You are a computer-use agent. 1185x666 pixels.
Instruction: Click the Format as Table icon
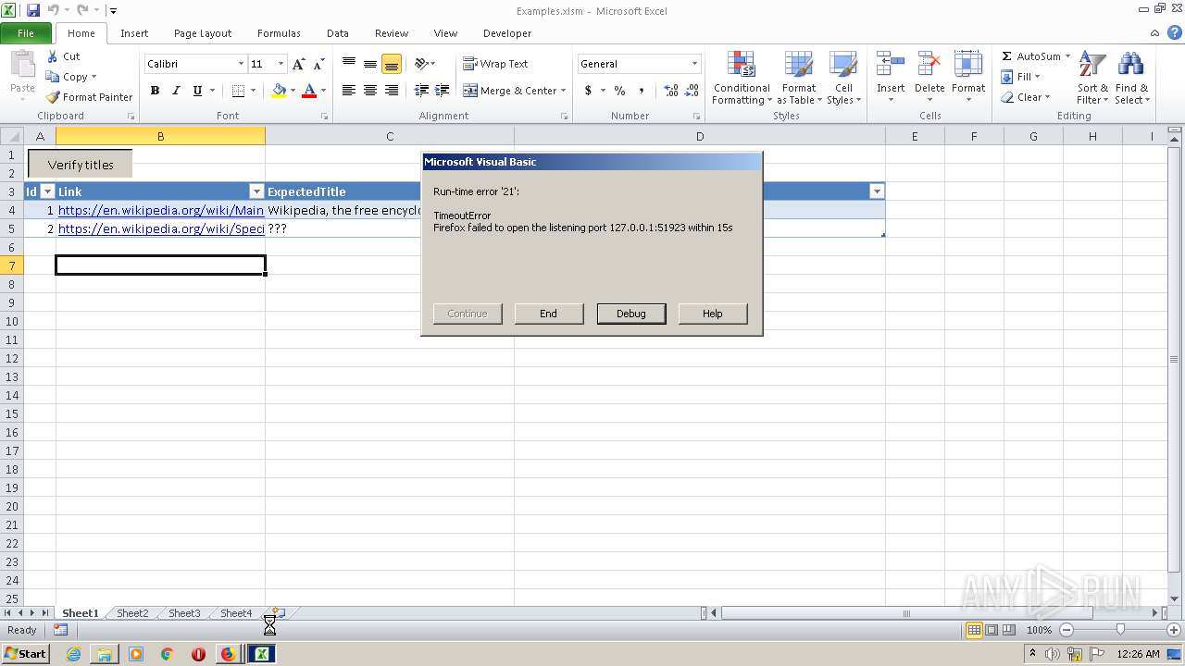click(x=798, y=65)
